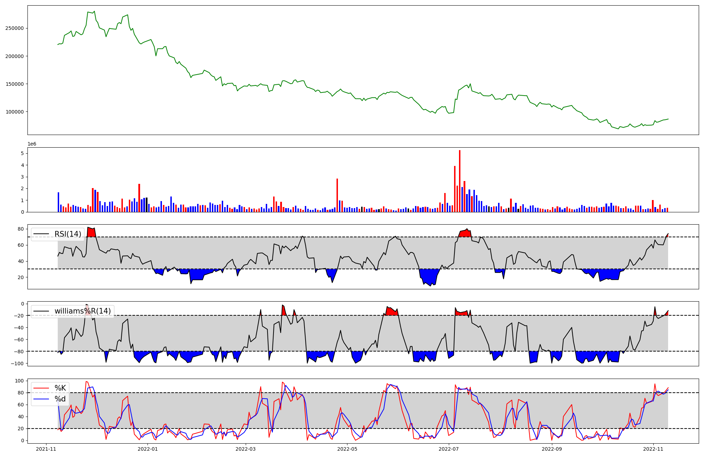Click the 2022-03 date tick label

click(x=245, y=449)
